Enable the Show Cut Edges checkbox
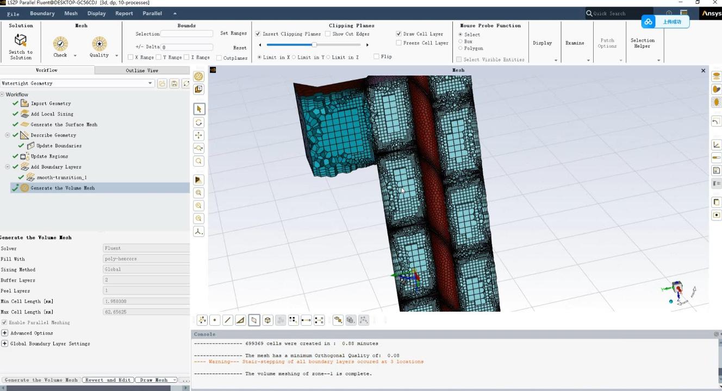 328,34
